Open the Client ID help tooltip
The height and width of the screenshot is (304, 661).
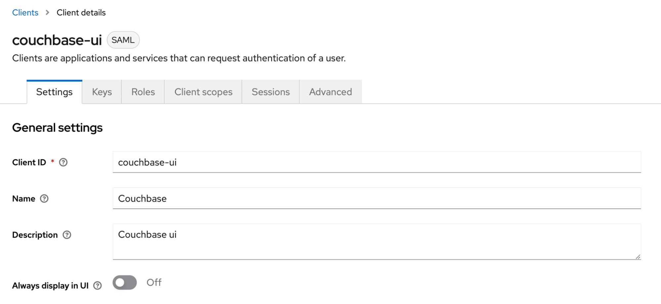pyautogui.click(x=64, y=162)
